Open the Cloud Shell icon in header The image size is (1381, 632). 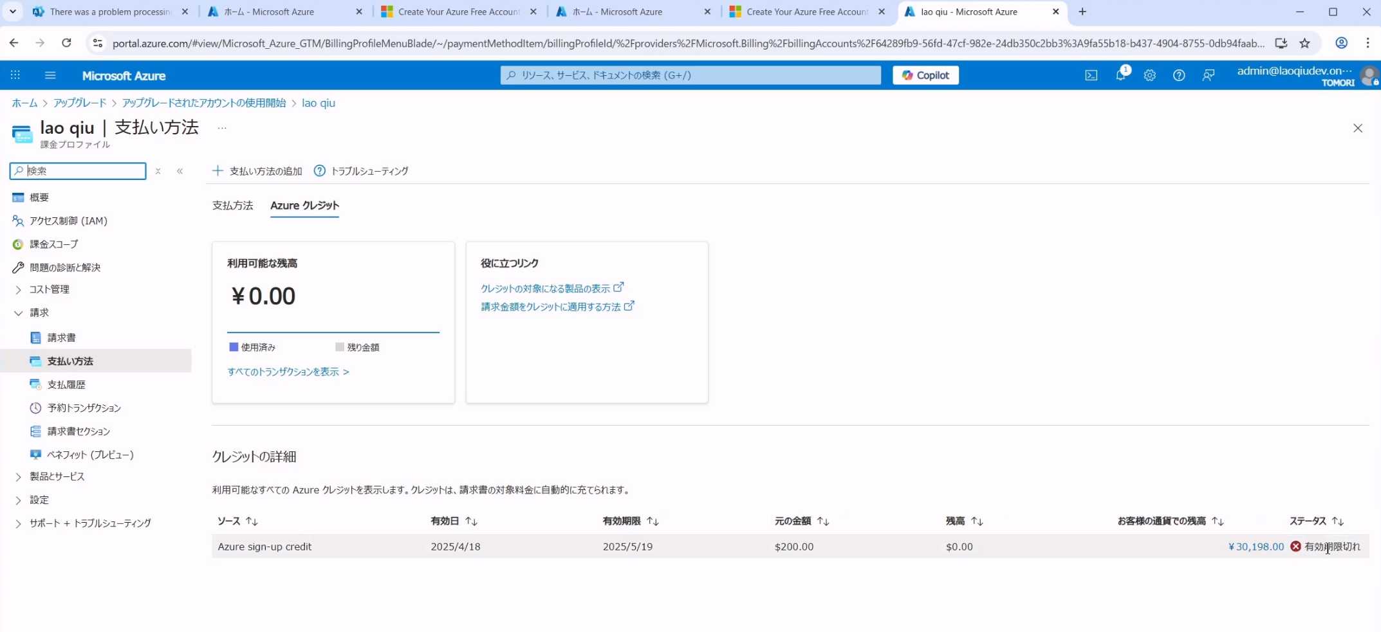click(1091, 75)
